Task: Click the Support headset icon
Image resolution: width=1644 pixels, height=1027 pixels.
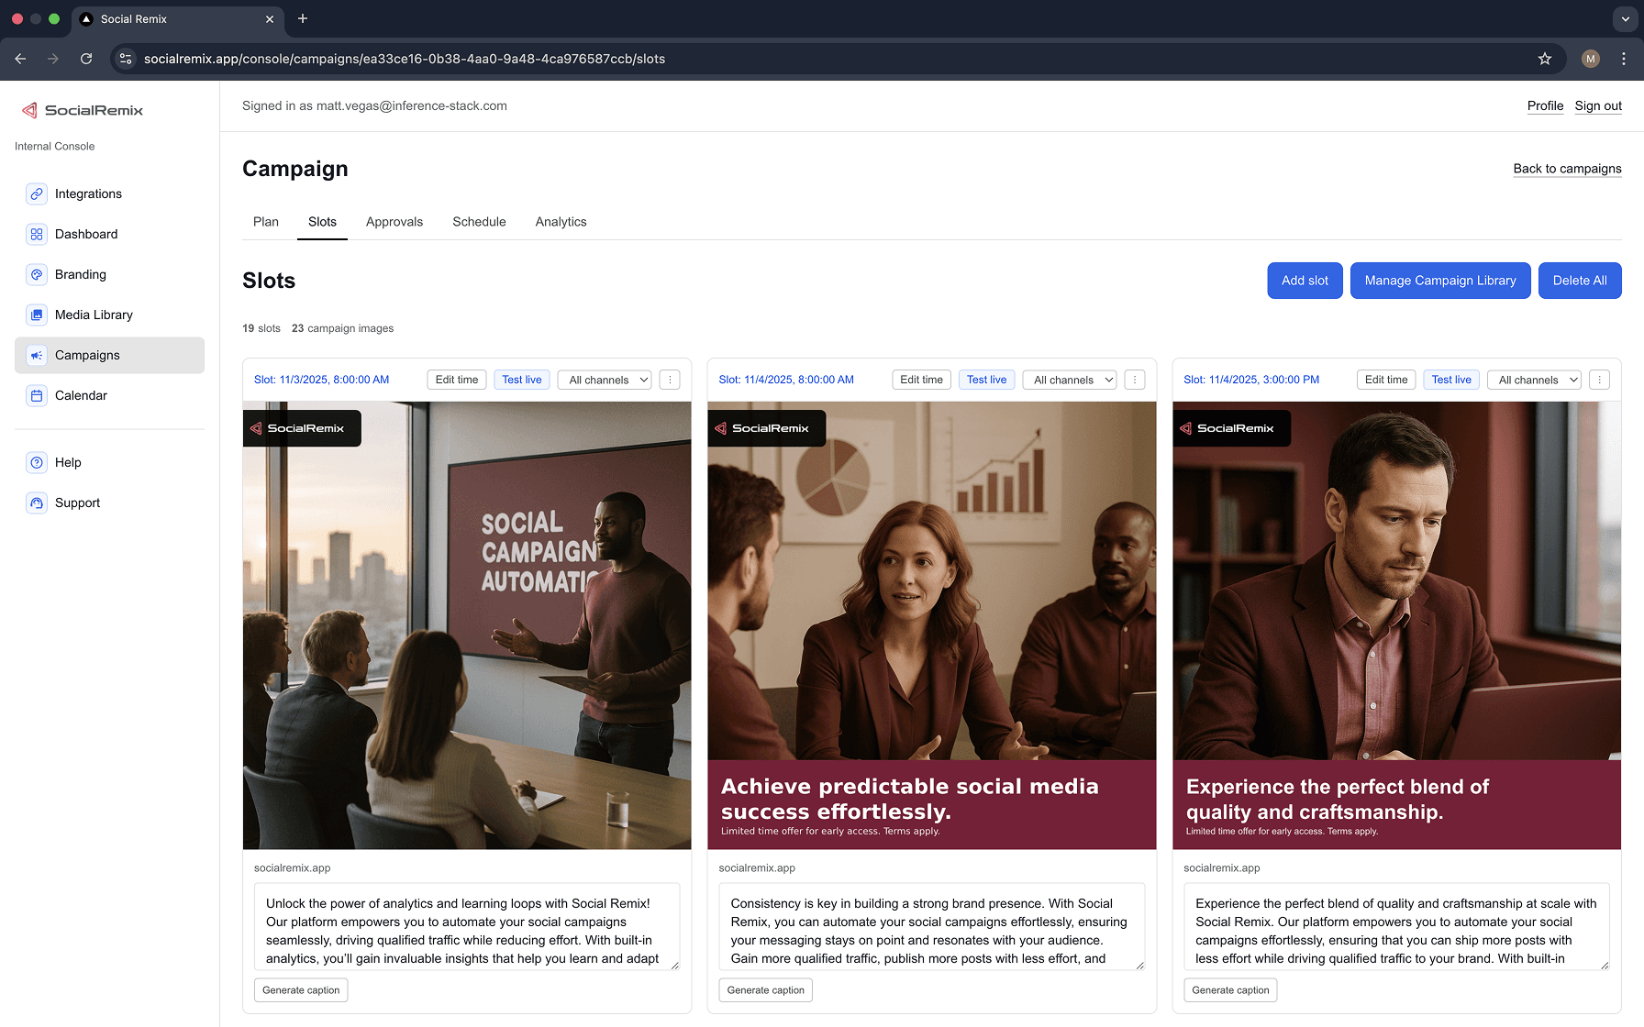Action: 37,502
